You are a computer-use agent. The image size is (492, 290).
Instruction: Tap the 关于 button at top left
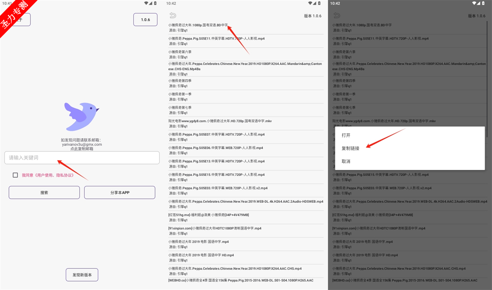click(18, 20)
